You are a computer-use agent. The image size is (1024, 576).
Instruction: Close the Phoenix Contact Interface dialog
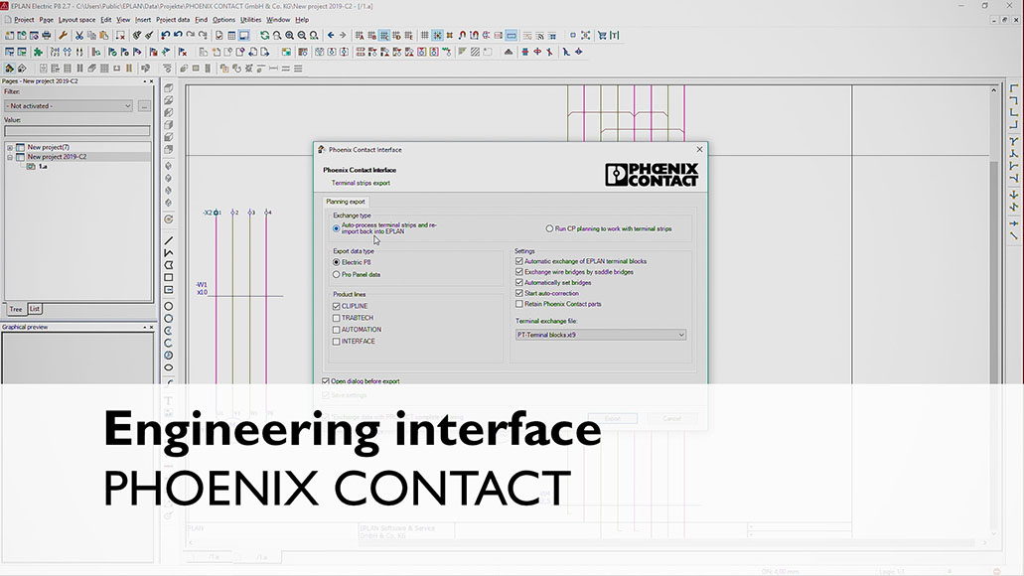(x=699, y=150)
